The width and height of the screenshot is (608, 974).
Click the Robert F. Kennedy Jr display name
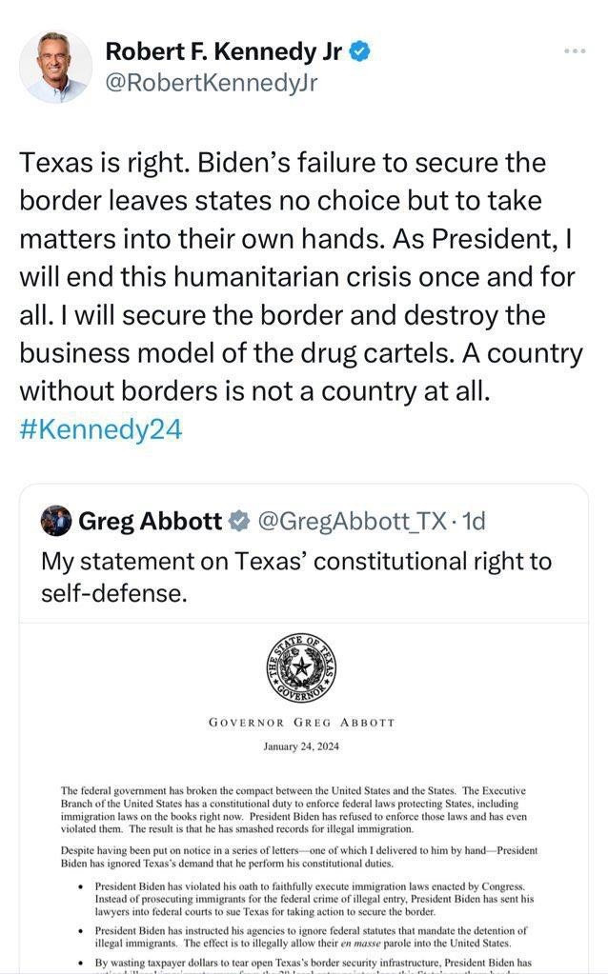(x=223, y=51)
